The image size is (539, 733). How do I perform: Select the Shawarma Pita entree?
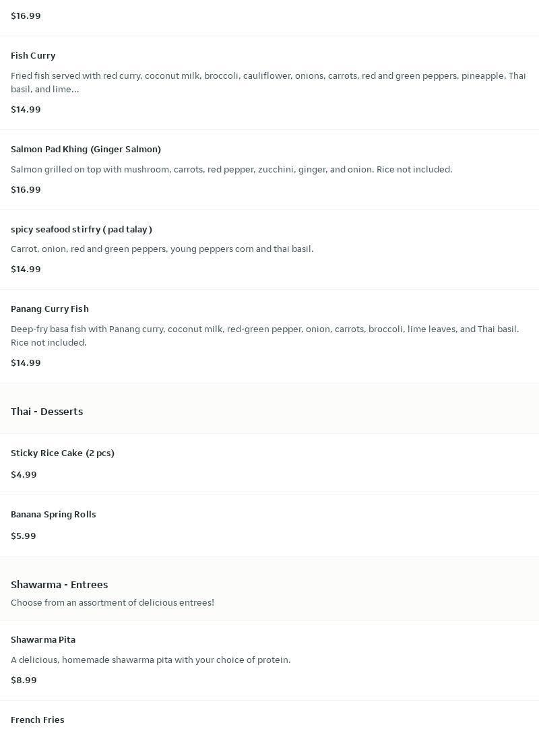coord(269,660)
